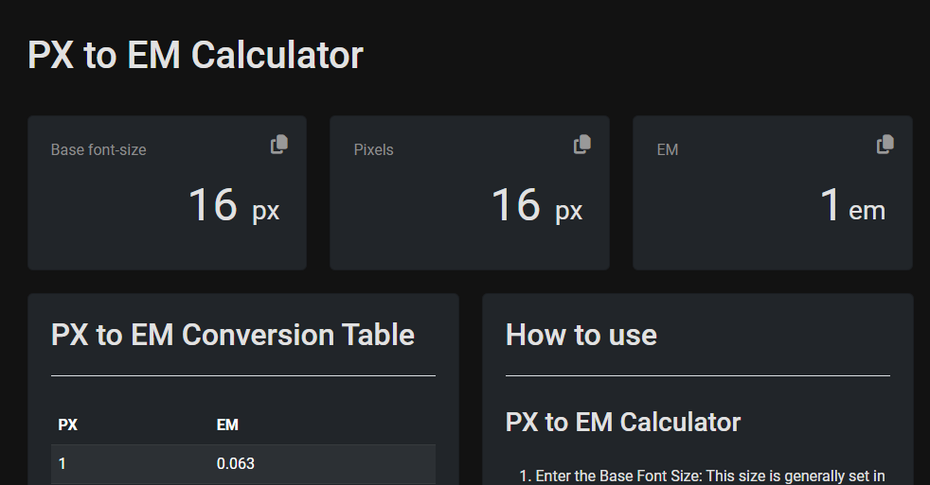Click the PX to EM Conversion Table heading
Image resolution: width=930 pixels, height=485 pixels.
click(233, 335)
